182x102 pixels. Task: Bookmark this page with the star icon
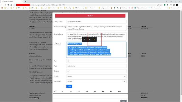[x=161, y=5]
